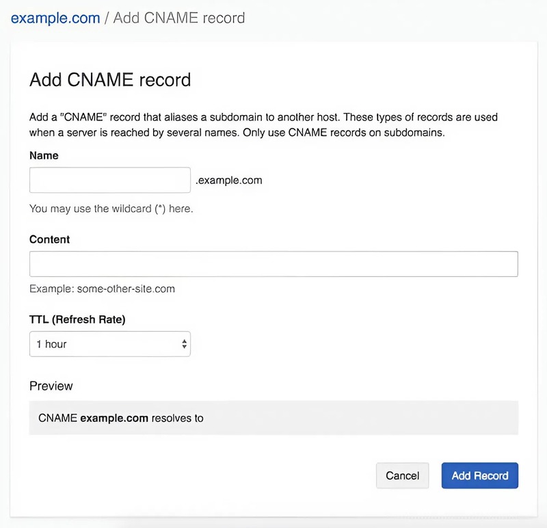Click the Content field label
Image resolution: width=547 pixels, height=528 pixels.
pyautogui.click(x=49, y=239)
